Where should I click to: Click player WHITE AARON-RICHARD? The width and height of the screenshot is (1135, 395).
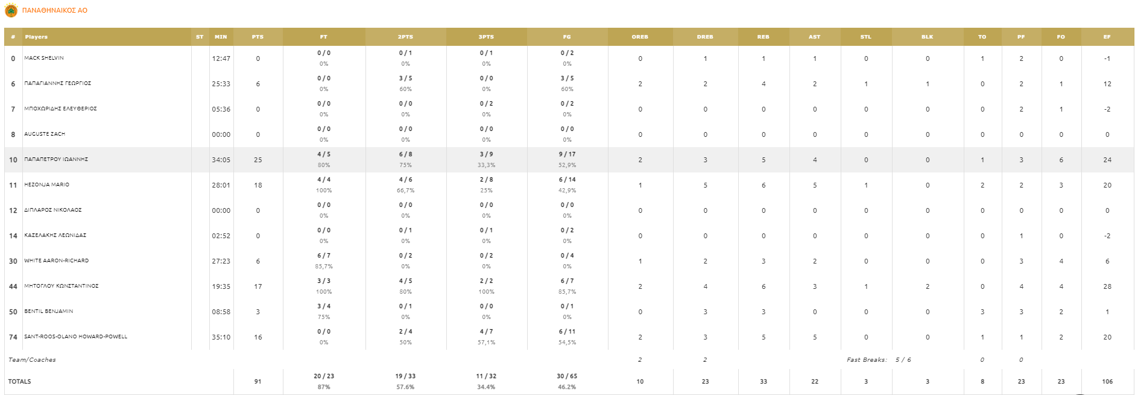(x=56, y=261)
